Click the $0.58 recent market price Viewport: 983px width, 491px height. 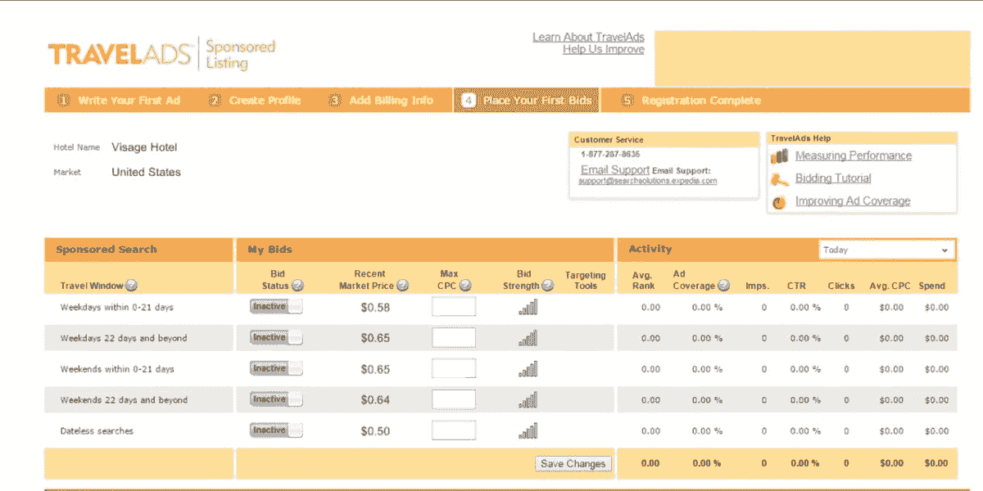(x=375, y=308)
